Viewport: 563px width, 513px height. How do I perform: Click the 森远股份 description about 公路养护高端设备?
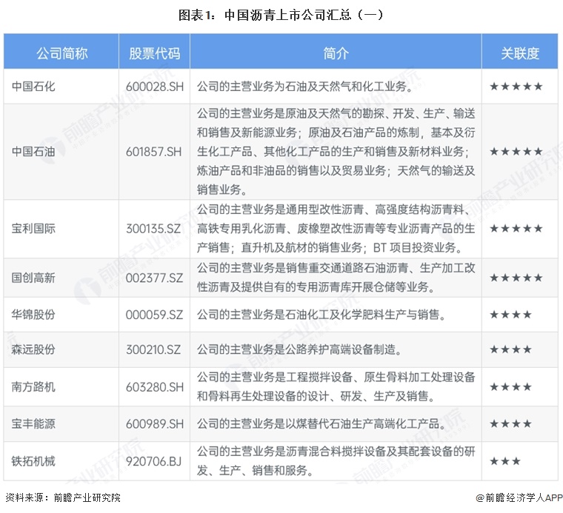click(x=299, y=349)
